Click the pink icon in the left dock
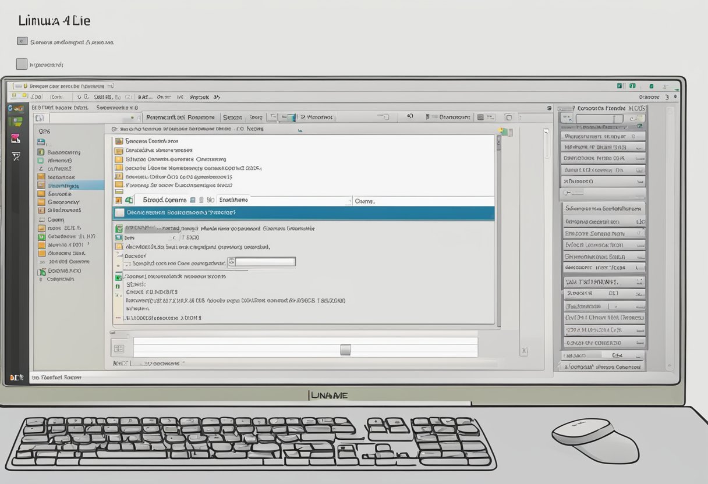This screenshot has width=708, height=484. pos(16,138)
